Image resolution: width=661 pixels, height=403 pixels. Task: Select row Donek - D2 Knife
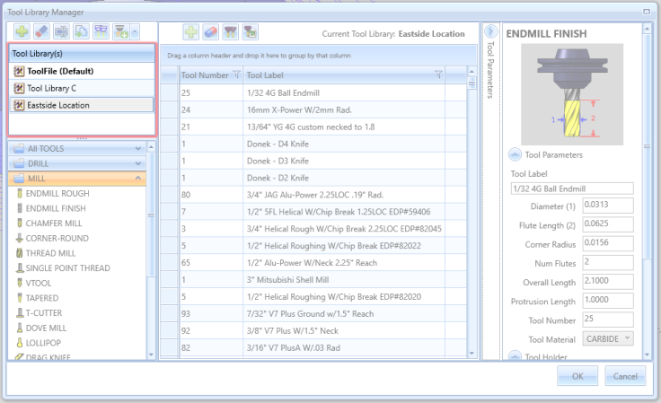314,178
